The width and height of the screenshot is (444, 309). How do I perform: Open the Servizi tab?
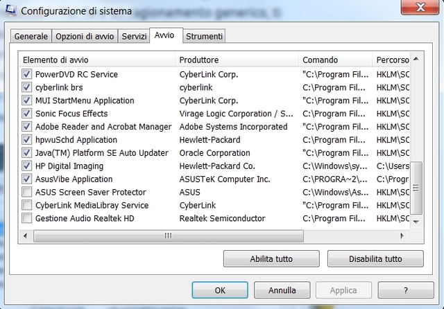(134, 36)
